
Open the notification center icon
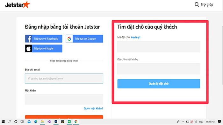tap(219, 122)
